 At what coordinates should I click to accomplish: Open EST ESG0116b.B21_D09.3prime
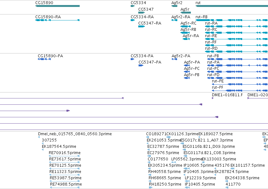(x=209, y=147)
